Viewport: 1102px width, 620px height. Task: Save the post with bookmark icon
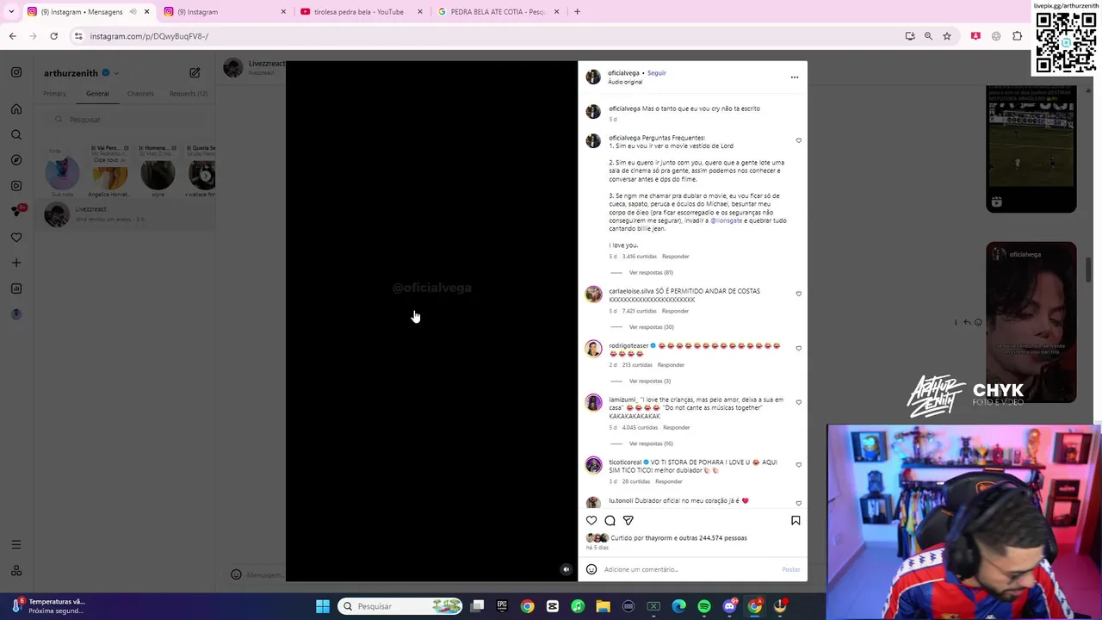(x=796, y=520)
